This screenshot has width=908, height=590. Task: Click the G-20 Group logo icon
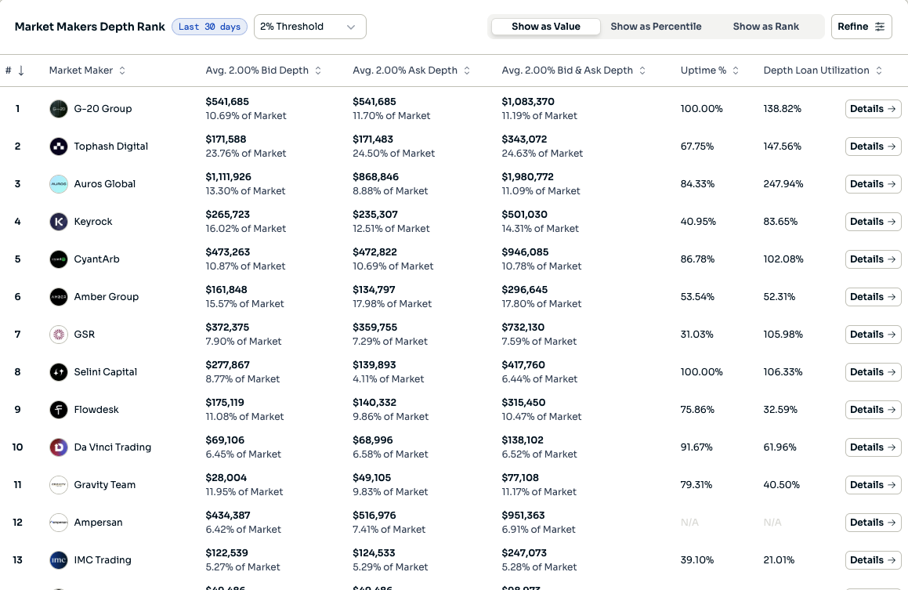[x=59, y=109]
